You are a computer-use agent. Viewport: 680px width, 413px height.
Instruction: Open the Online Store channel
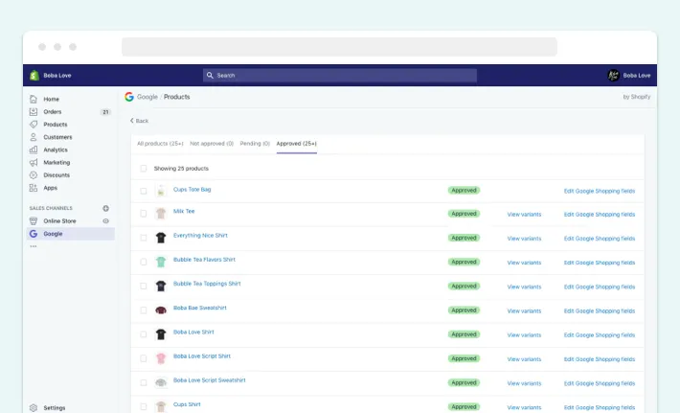(59, 220)
